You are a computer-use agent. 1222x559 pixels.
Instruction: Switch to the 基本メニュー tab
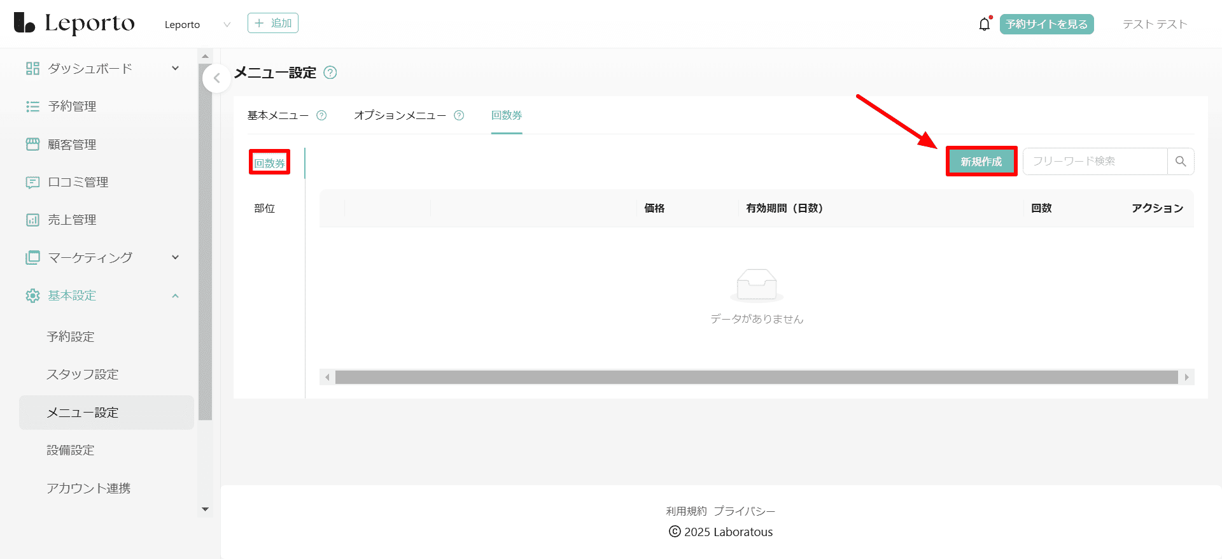tap(277, 115)
